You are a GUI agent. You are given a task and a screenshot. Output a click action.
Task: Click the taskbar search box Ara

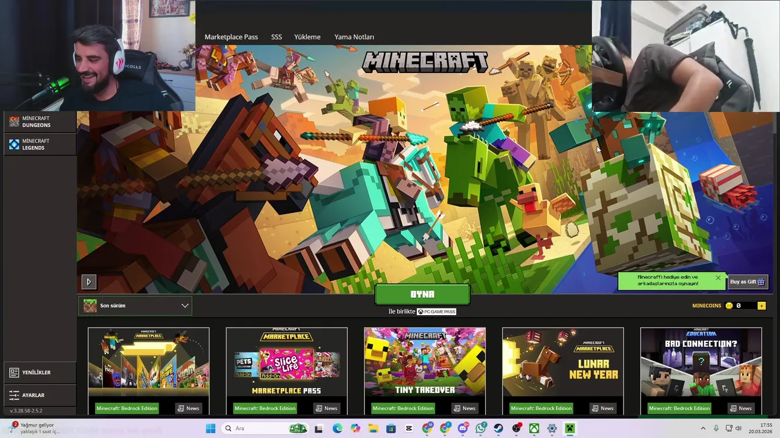265,429
